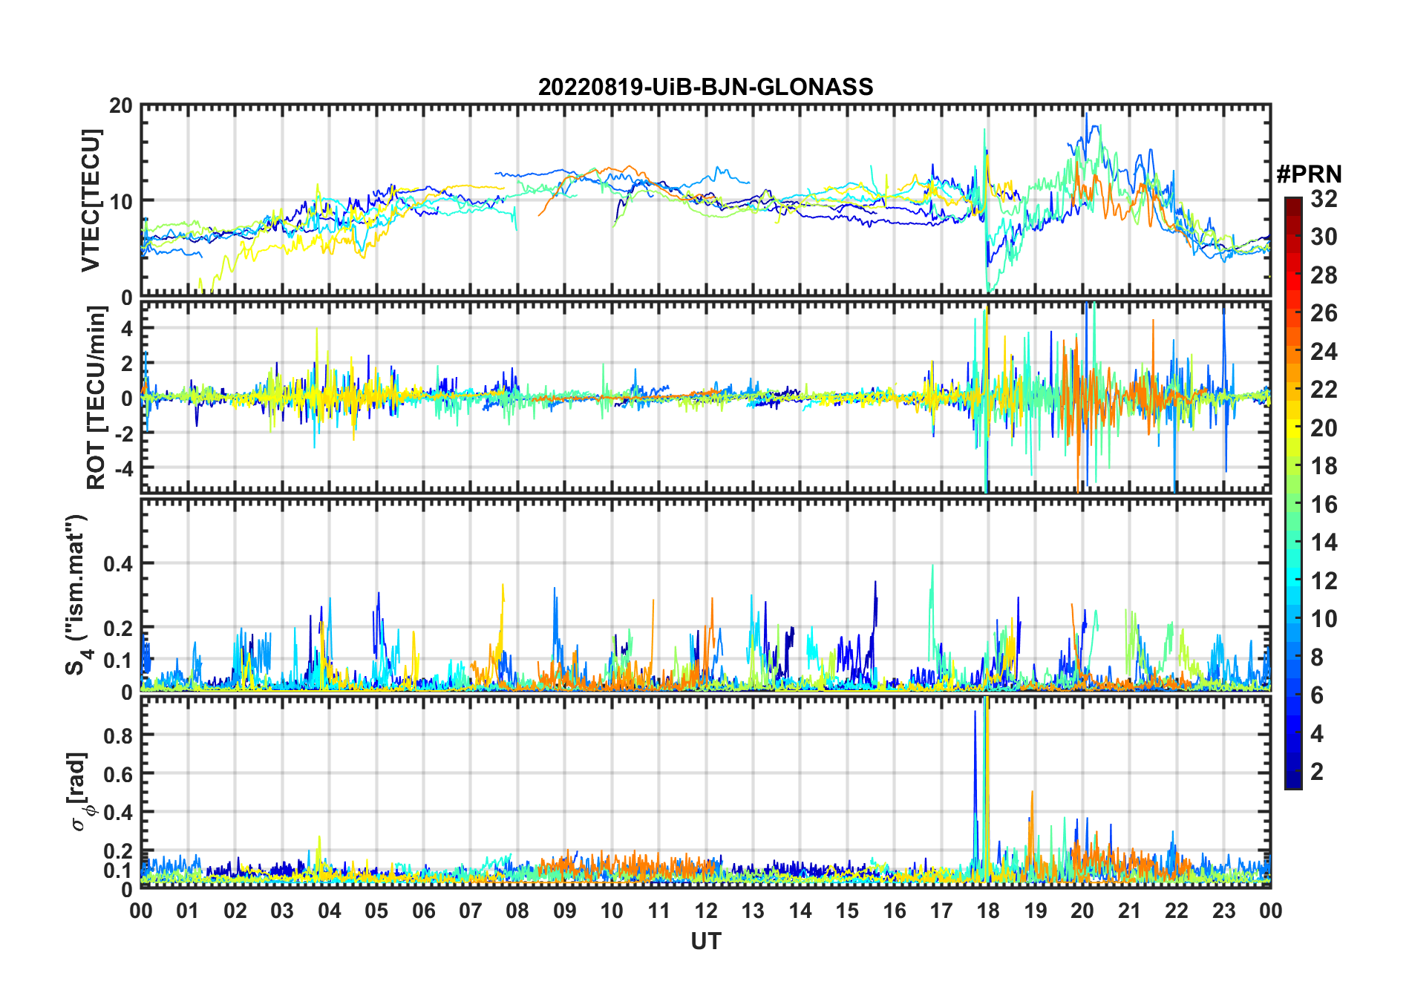Click the leftmost 00 UT hour label
This screenshot has height=987, width=1412.
tap(141, 911)
